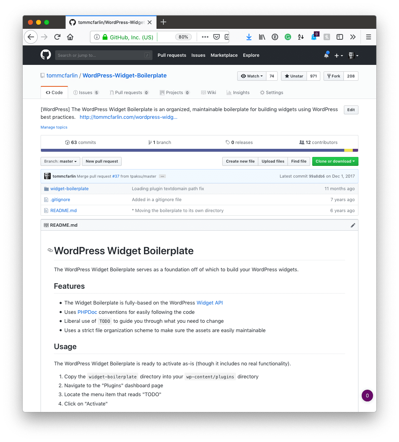Open the Marketplace menu item
The image size is (399, 442).
[224, 55]
